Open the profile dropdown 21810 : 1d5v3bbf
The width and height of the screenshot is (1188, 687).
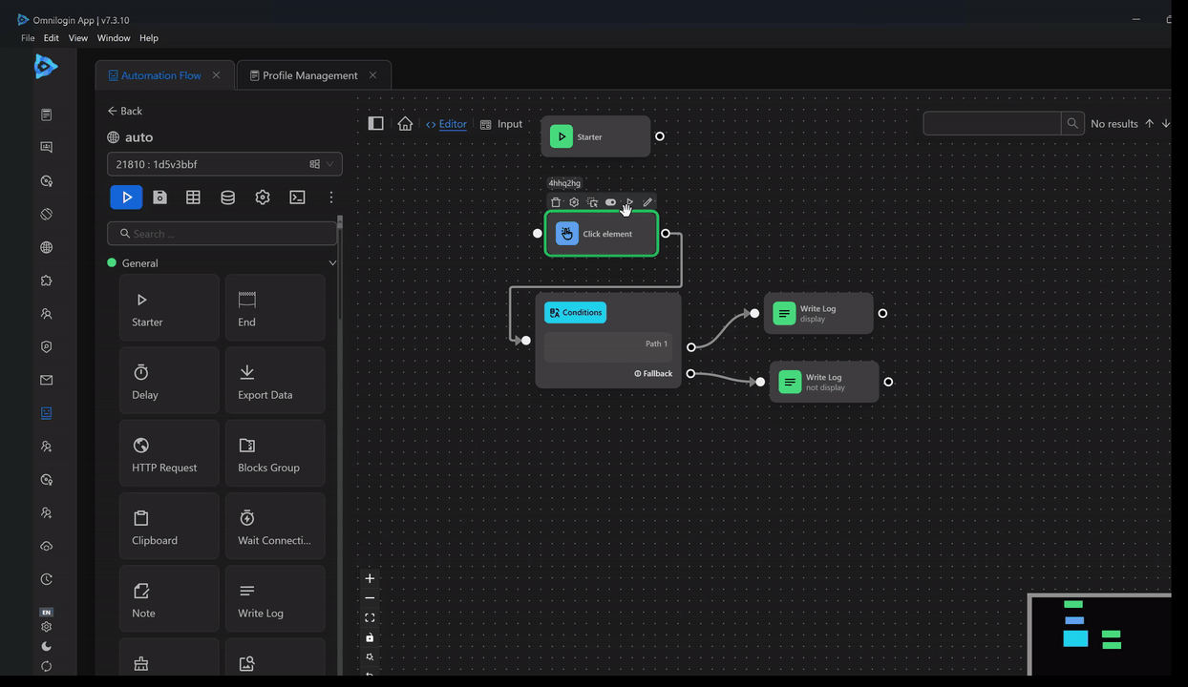point(224,164)
